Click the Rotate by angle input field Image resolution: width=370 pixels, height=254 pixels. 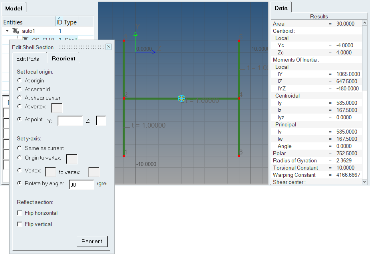(x=81, y=184)
